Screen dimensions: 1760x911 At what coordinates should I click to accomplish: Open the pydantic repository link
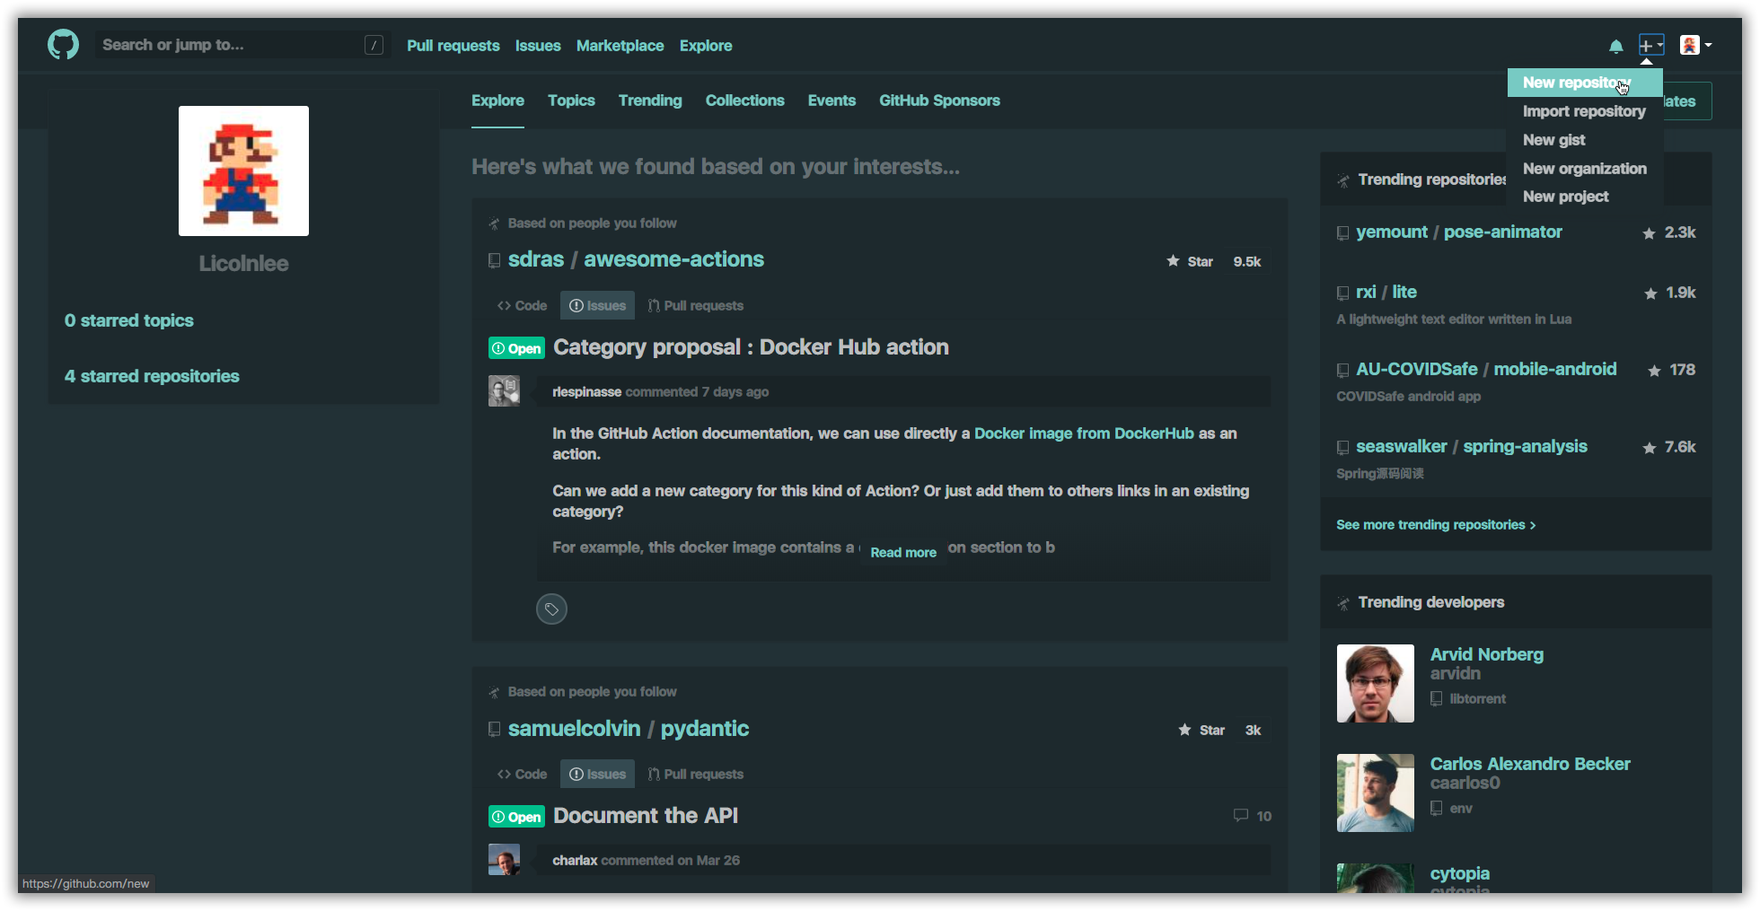tap(704, 729)
